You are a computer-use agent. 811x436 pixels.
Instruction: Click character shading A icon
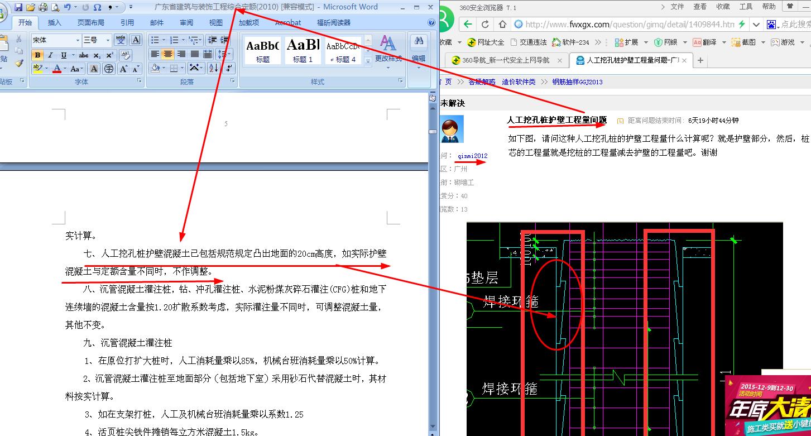click(94, 69)
